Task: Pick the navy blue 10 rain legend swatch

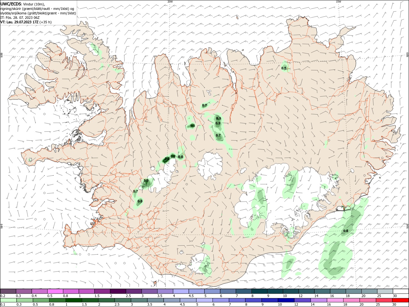Action: point(286,300)
